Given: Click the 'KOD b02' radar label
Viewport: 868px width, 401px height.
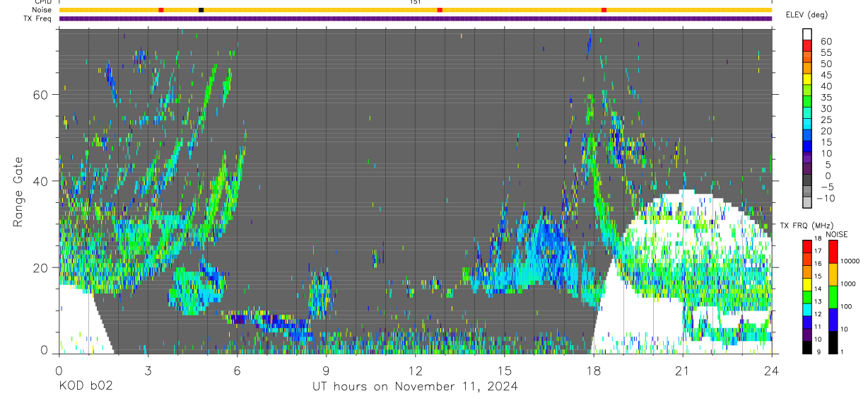Looking at the screenshot, I should tap(86, 387).
